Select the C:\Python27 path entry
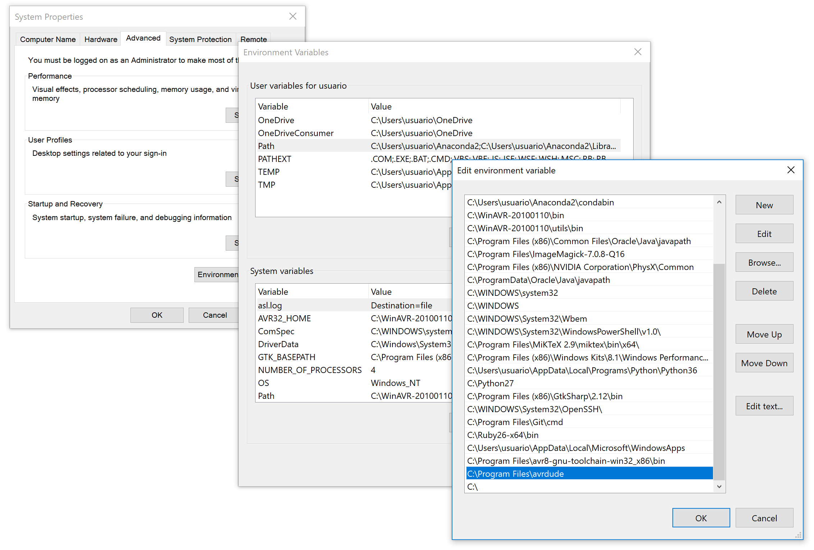The image size is (814, 550). click(491, 383)
